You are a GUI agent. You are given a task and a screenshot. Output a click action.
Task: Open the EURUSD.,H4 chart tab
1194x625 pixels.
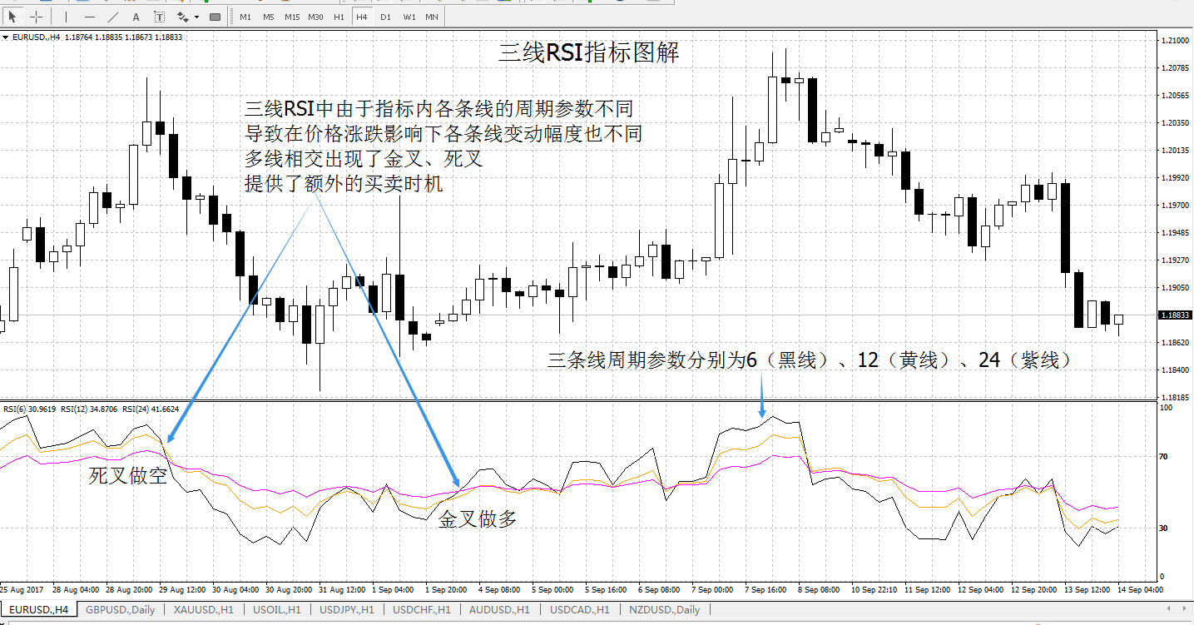(x=39, y=609)
